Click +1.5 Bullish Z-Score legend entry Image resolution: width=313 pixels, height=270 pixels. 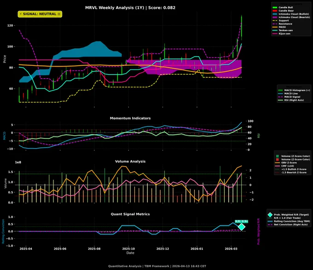[290, 169]
